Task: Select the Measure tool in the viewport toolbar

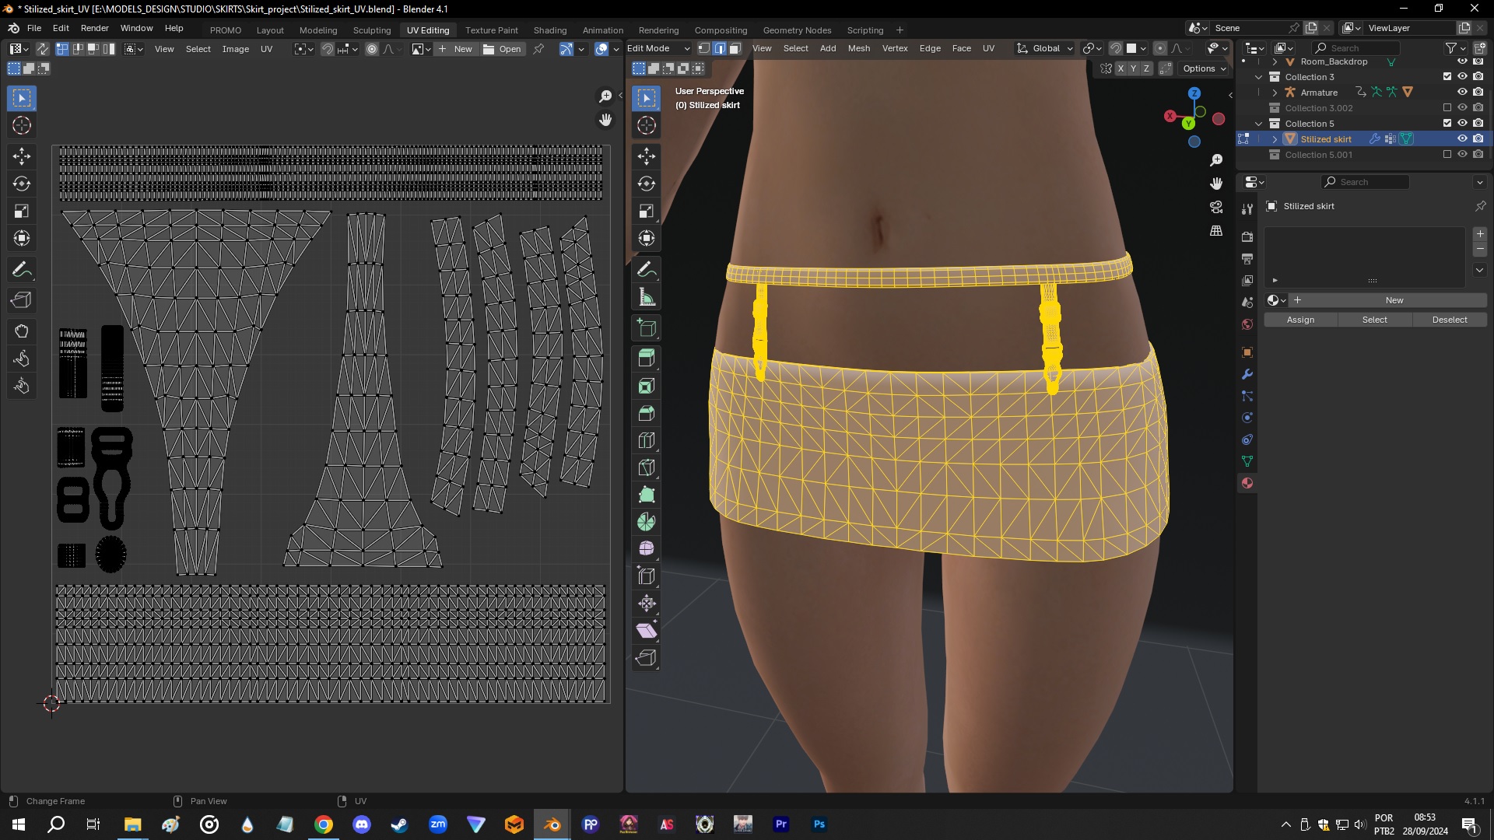Action: [646, 296]
